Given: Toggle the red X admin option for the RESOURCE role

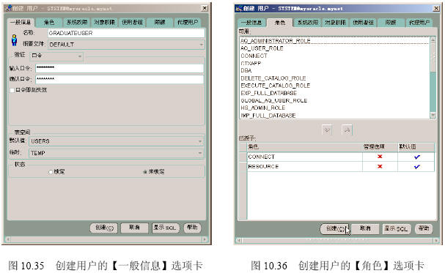Looking at the screenshot, I should tap(380, 167).
